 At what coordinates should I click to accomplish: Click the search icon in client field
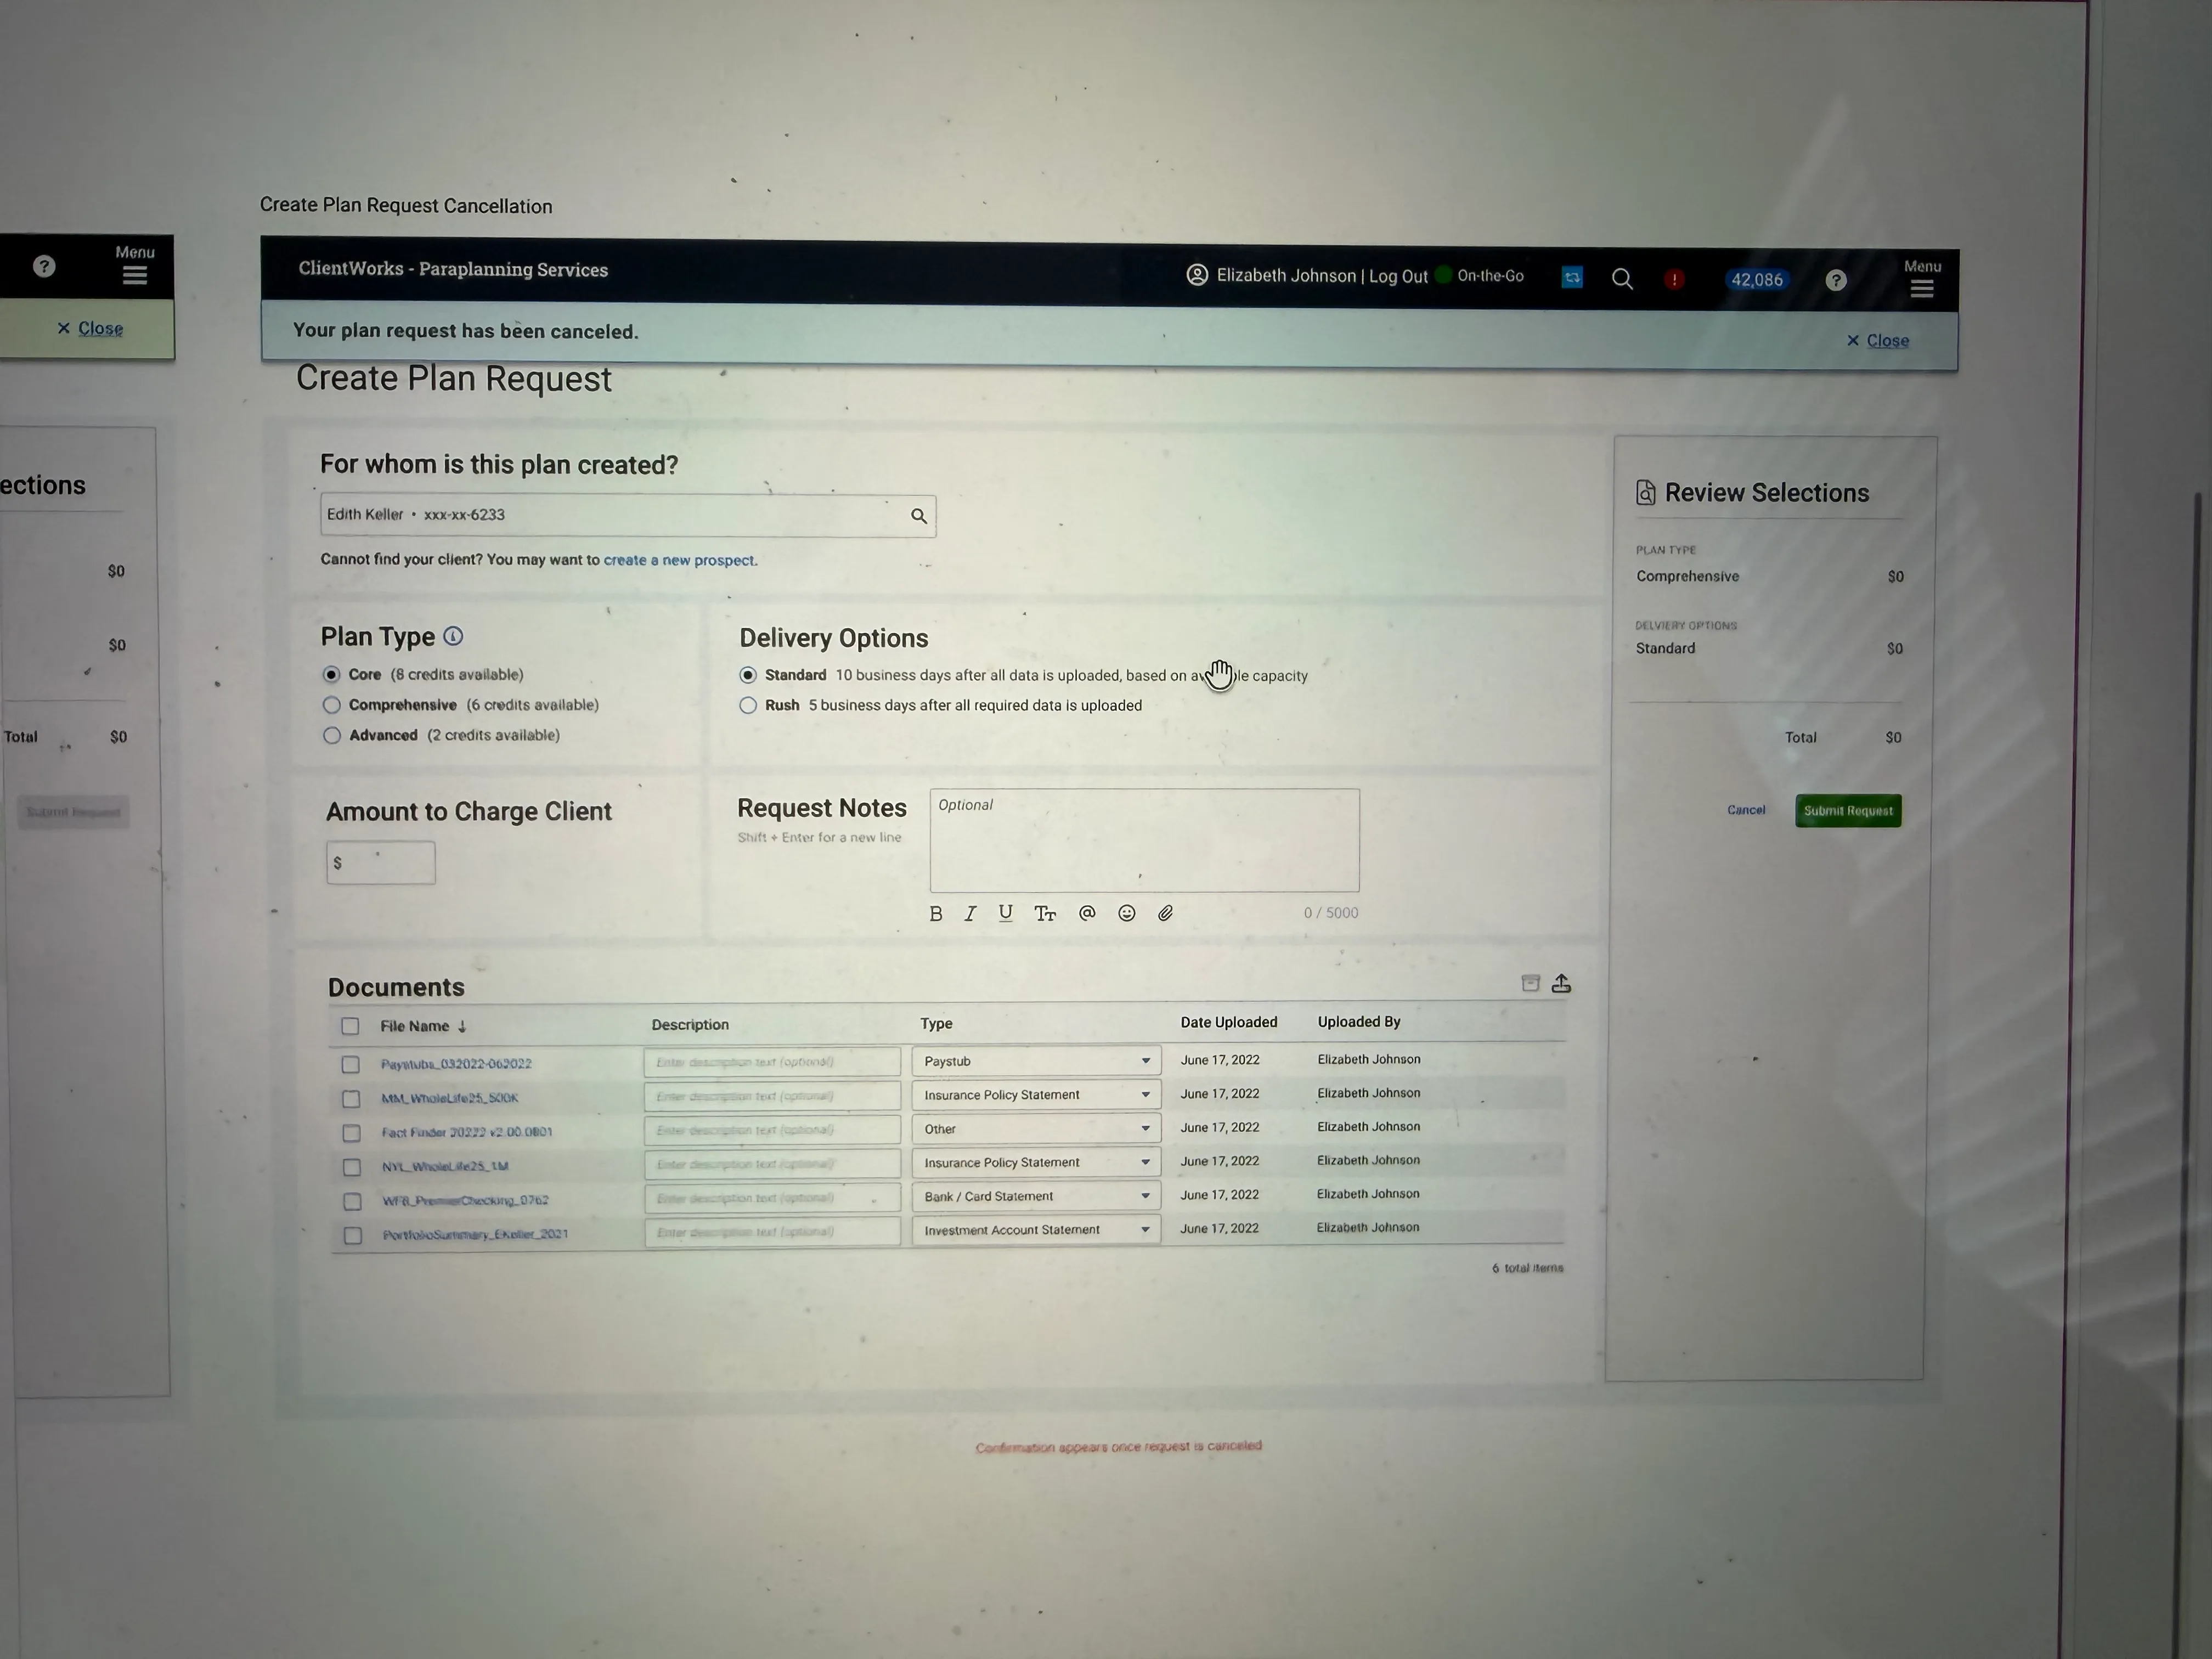pyautogui.click(x=918, y=516)
